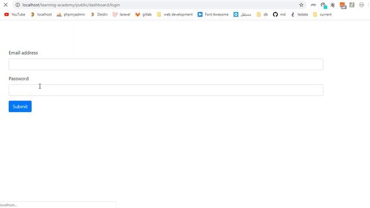Open the YouTube bookmark

point(14,14)
